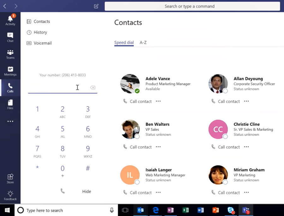Click the phone call icon below keypad

[62, 191]
